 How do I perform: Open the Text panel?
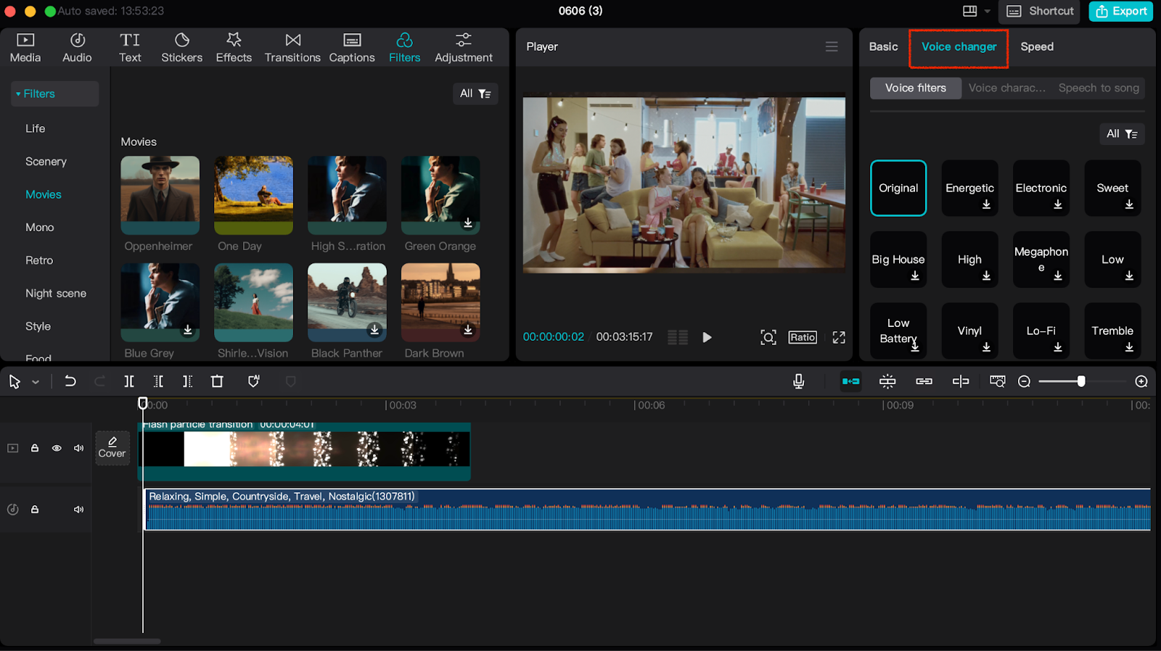[x=130, y=48]
